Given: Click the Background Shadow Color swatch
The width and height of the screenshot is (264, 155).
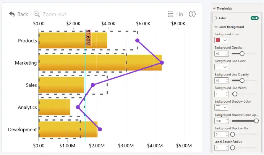Looking at the screenshot, I should (x=218, y=108).
